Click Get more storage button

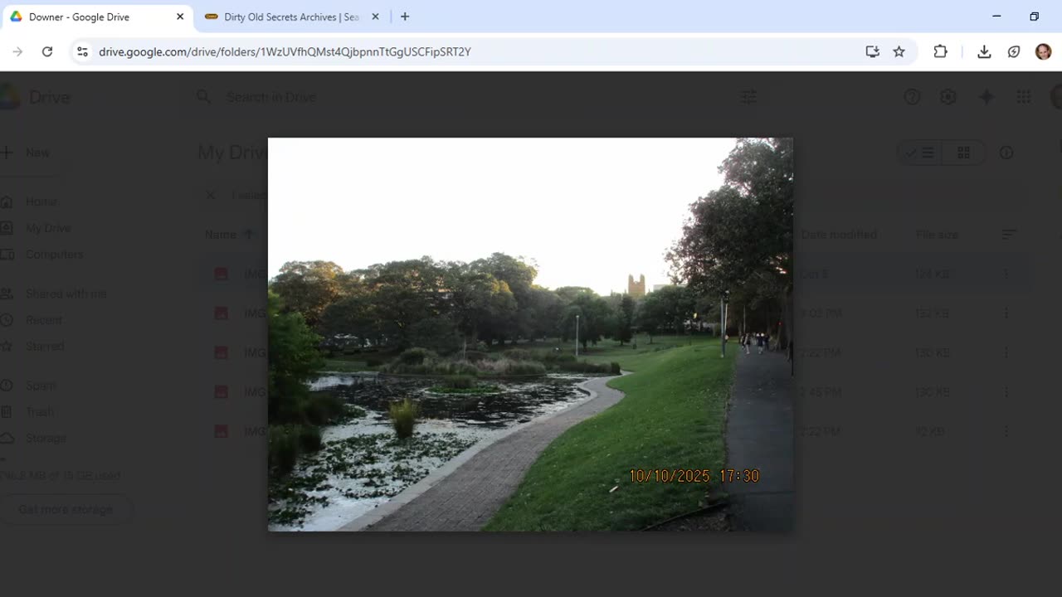click(66, 509)
